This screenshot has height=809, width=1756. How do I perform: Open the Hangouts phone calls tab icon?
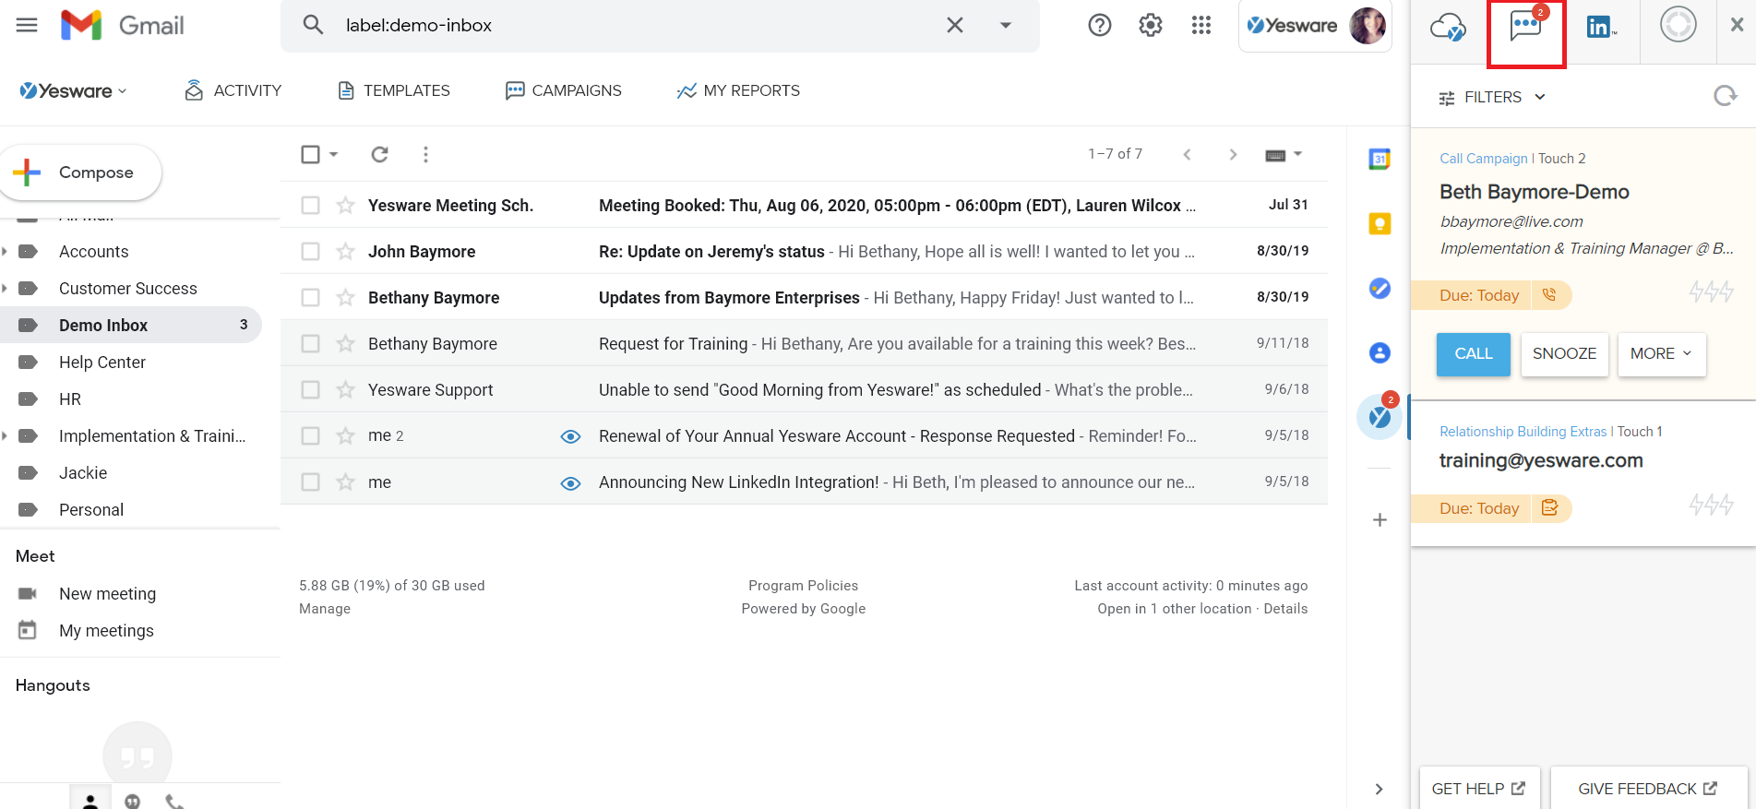coord(174,802)
